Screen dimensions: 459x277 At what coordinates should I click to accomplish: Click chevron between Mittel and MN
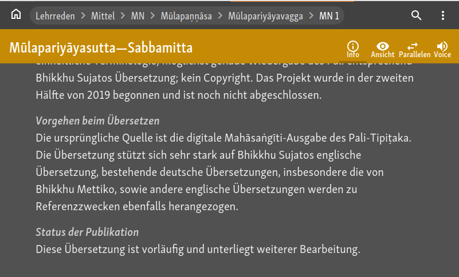coord(123,15)
